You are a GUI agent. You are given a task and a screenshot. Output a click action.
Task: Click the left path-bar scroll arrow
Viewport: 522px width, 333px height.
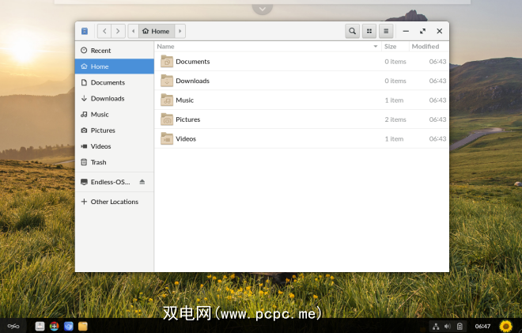pyautogui.click(x=133, y=32)
